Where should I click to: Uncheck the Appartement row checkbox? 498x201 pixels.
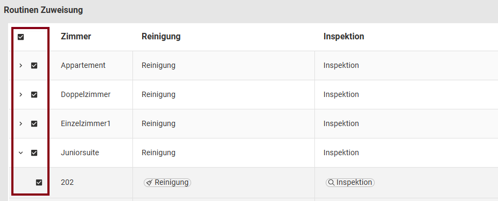(x=34, y=66)
